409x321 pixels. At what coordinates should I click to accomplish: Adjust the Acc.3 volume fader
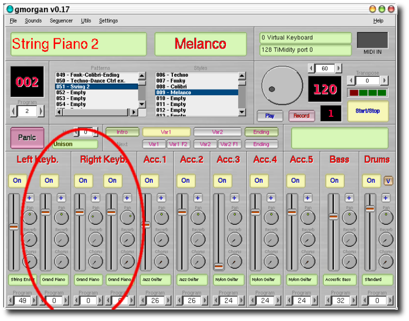(x=219, y=266)
